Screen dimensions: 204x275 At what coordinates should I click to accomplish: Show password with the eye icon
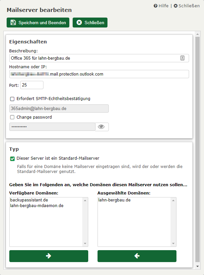click(102, 127)
